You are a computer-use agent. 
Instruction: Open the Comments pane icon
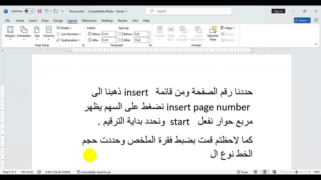pos(316,20)
